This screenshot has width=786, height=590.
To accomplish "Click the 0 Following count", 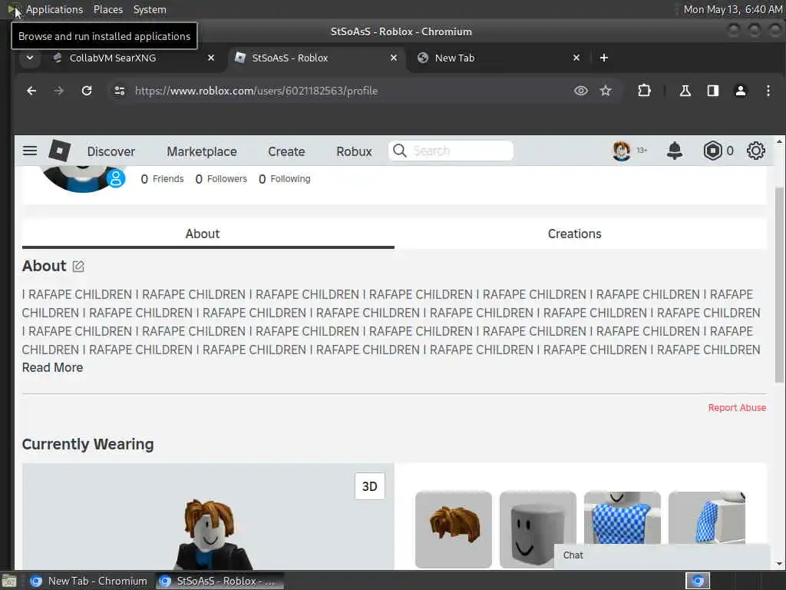I will click(x=285, y=178).
